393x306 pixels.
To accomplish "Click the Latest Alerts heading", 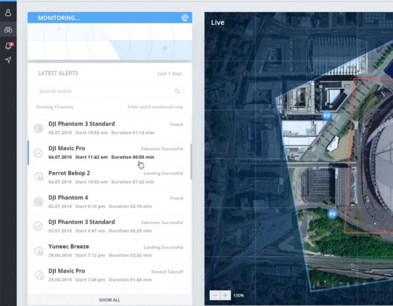I will (x=58, y=73).
